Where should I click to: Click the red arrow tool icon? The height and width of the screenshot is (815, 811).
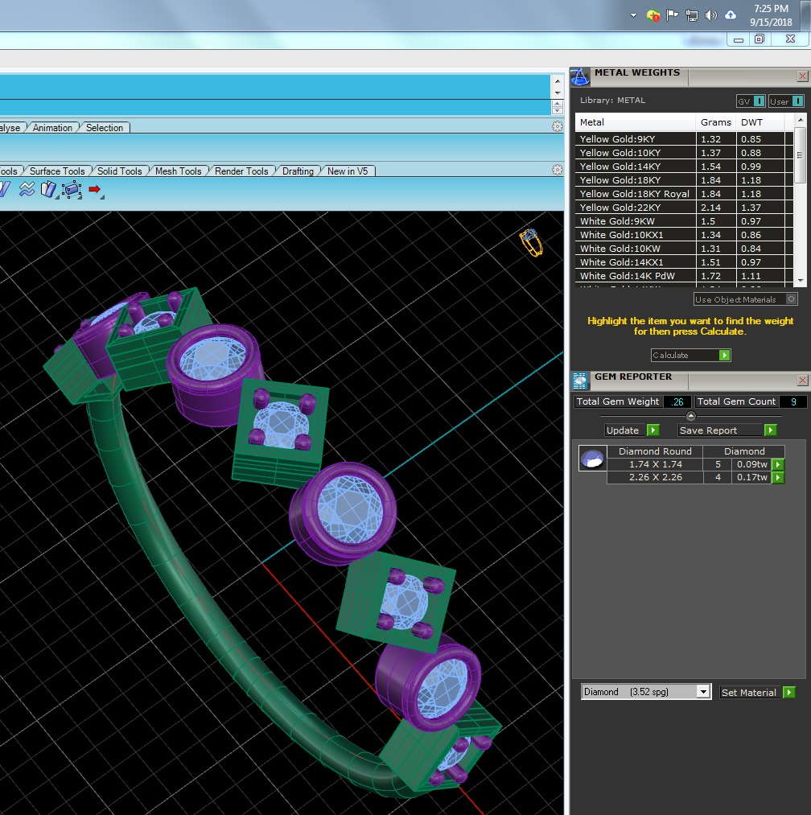coord(95,189)
